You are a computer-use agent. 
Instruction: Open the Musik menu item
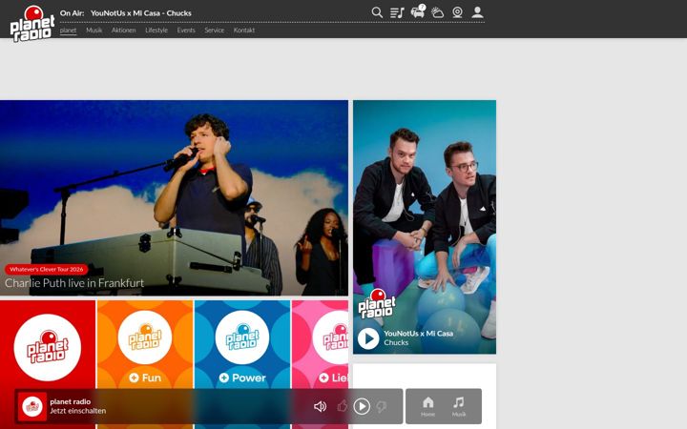coord(94,31)
